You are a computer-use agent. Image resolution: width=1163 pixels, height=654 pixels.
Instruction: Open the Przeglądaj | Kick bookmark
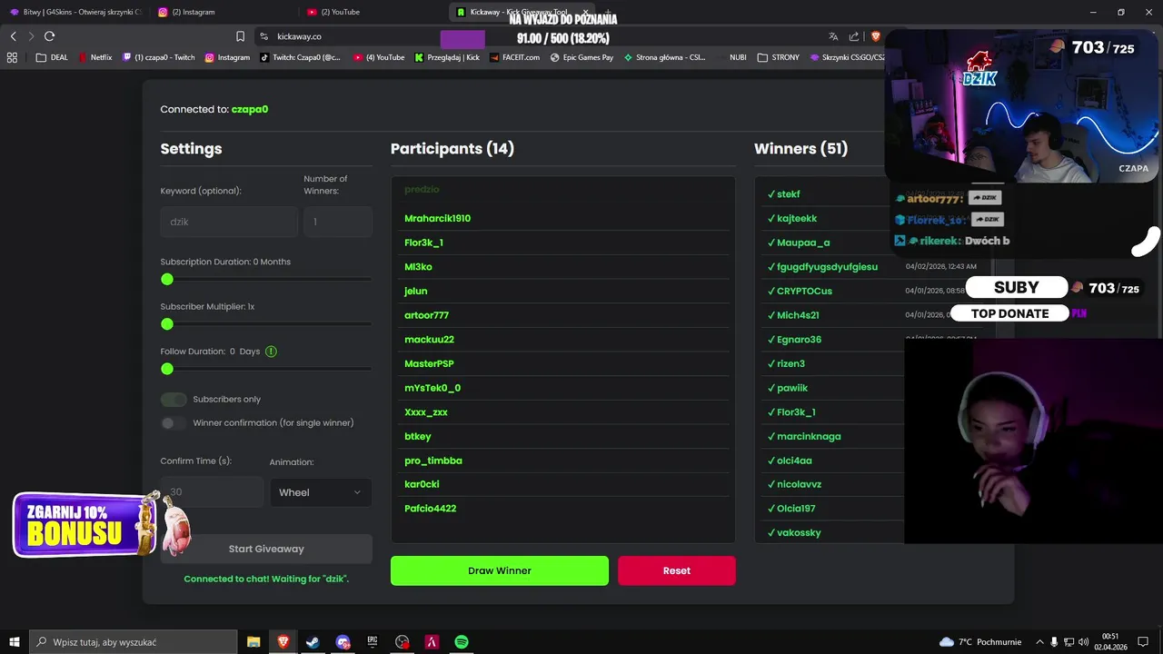pos(447,57)
